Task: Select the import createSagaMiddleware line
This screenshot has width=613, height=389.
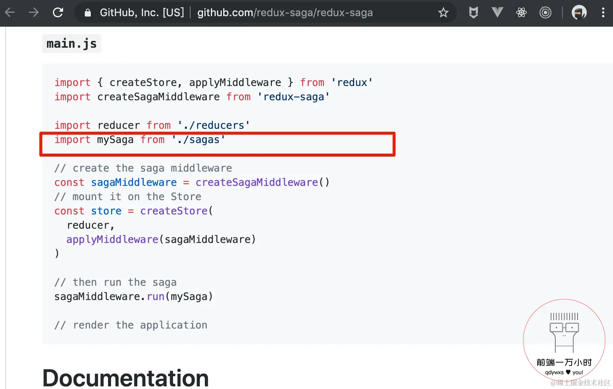Action: pyautogui.click(x=192, y=97)
